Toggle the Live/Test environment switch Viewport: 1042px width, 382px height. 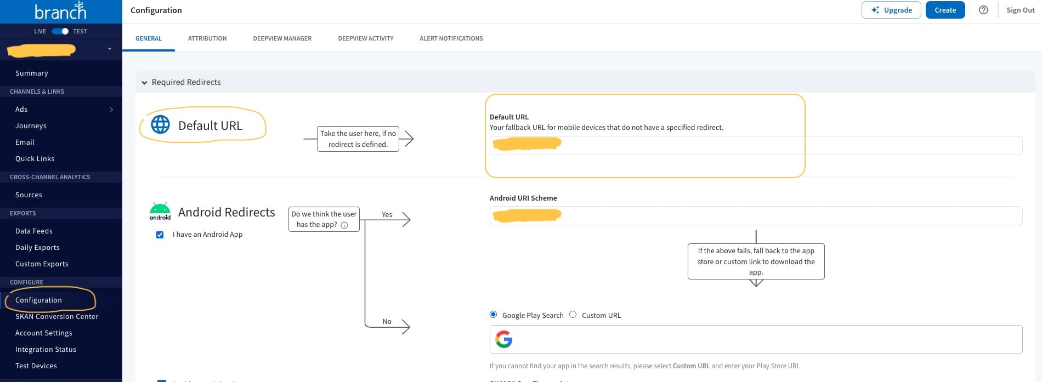pos(60,31)
